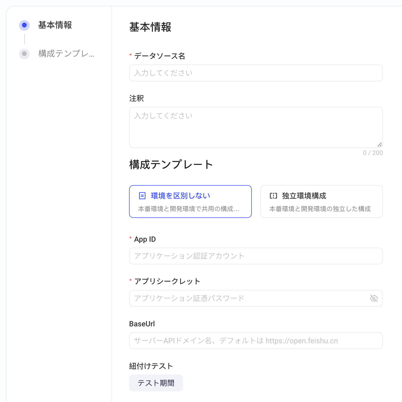Viewport: 402px width, 402px height.
Task: Click the 注釈 textarea resize handle
Action: coord(380,144)
